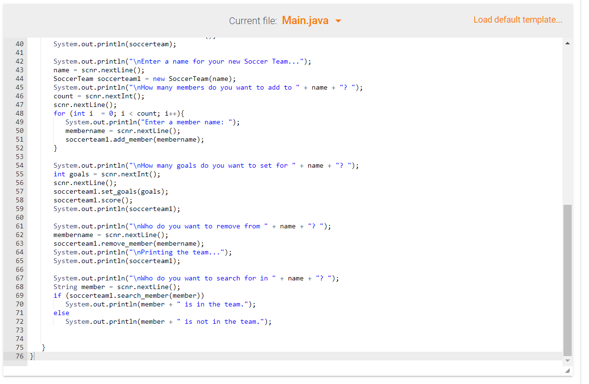Image resolution: width=589 pixels, height=384 pixels.
Task: Click the Load default template link
Action: click(518, 20)
